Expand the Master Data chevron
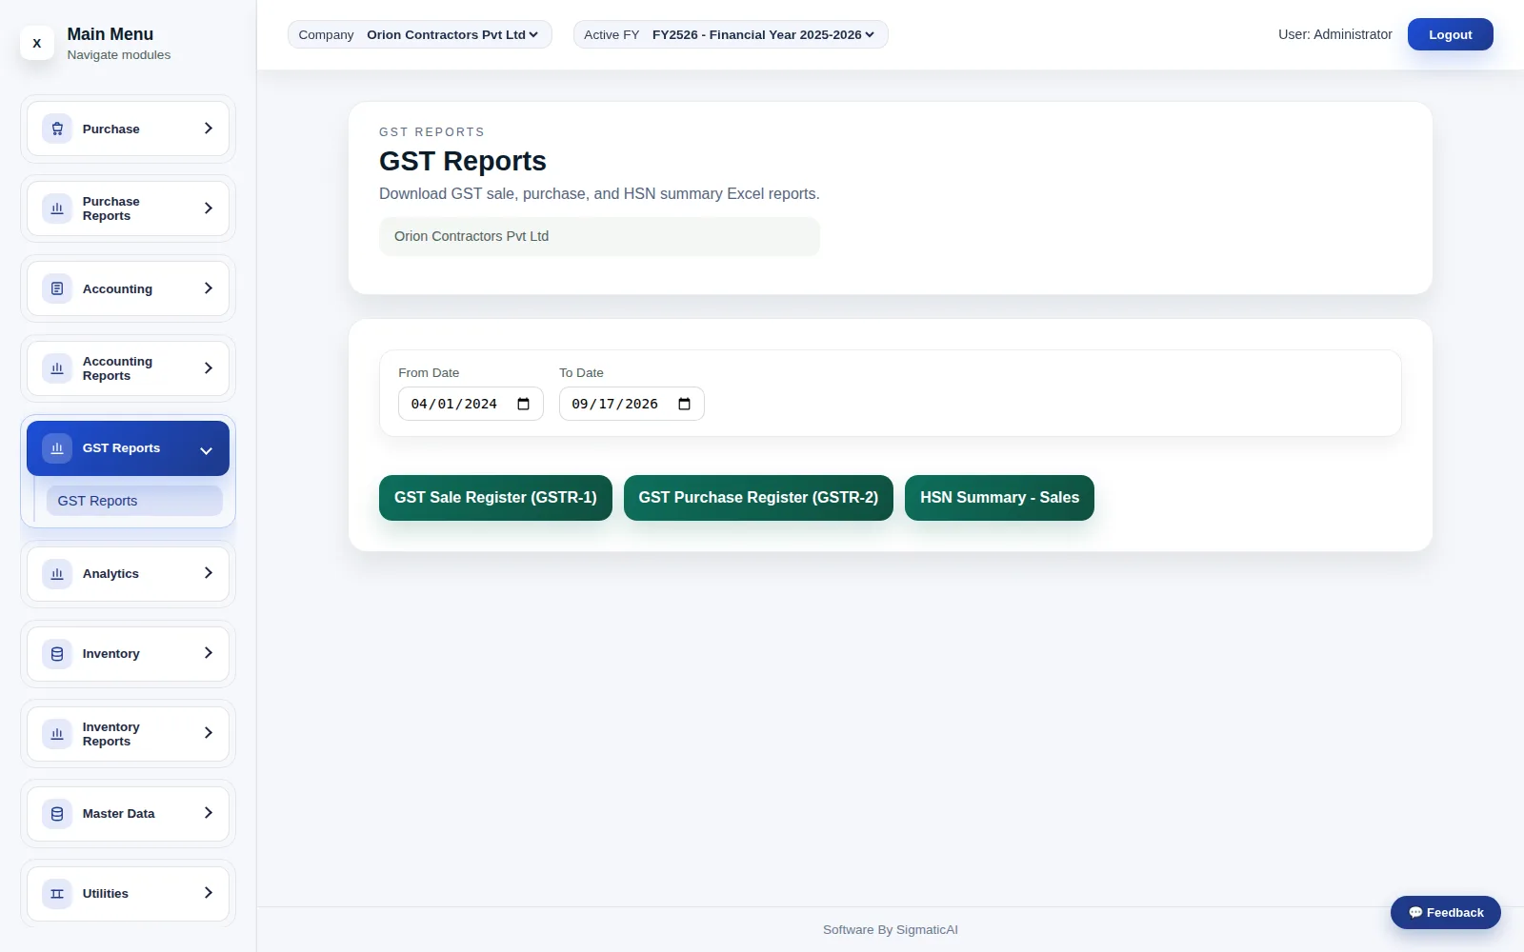This screenshot has width=1524, height=952. (x=208, y=813)
